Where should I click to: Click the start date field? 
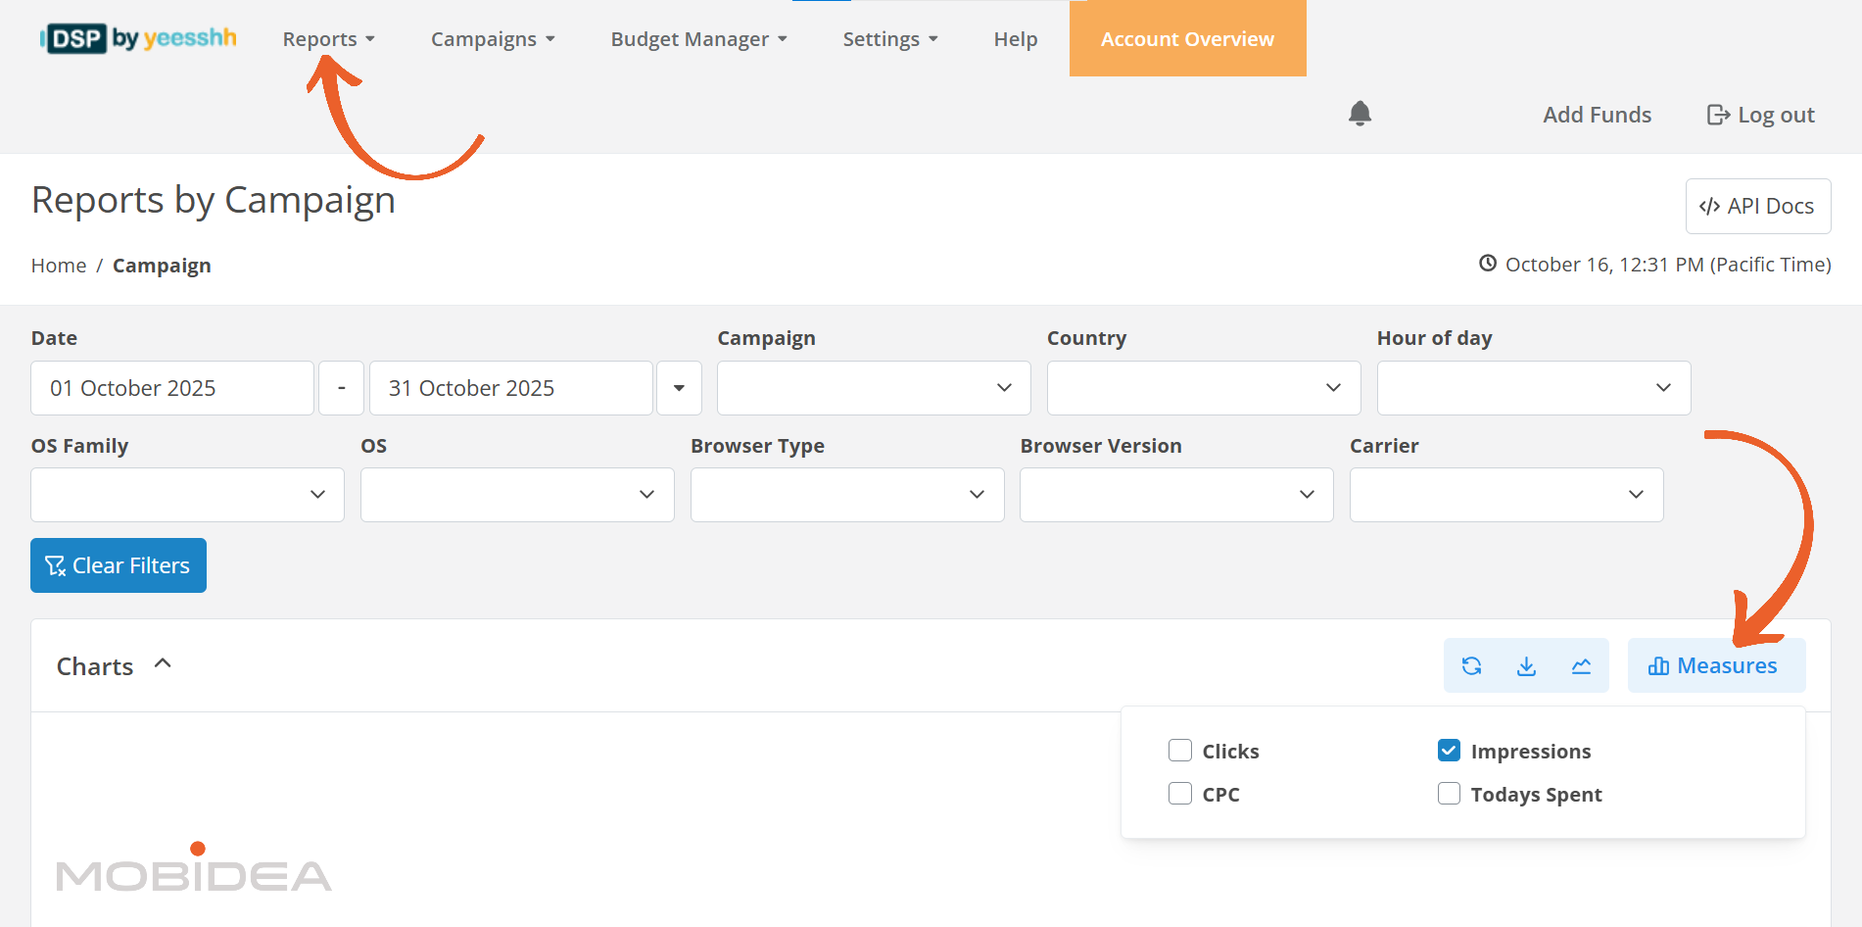coord(172,388)
